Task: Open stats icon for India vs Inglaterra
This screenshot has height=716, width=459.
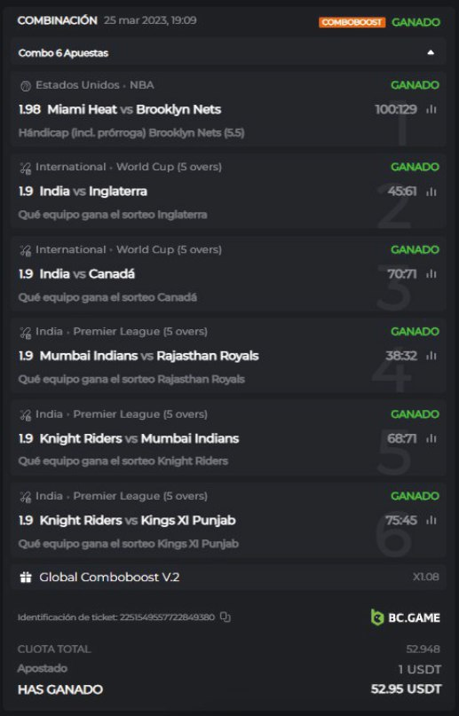Action: tap(431, 192)
